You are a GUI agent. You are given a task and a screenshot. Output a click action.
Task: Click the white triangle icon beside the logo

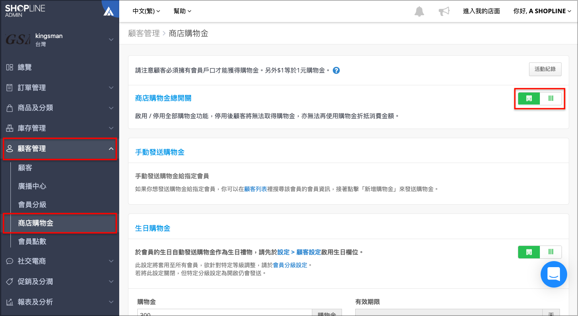point(108,11)
